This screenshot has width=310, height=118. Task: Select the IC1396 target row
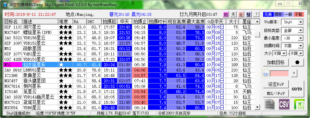129,75
